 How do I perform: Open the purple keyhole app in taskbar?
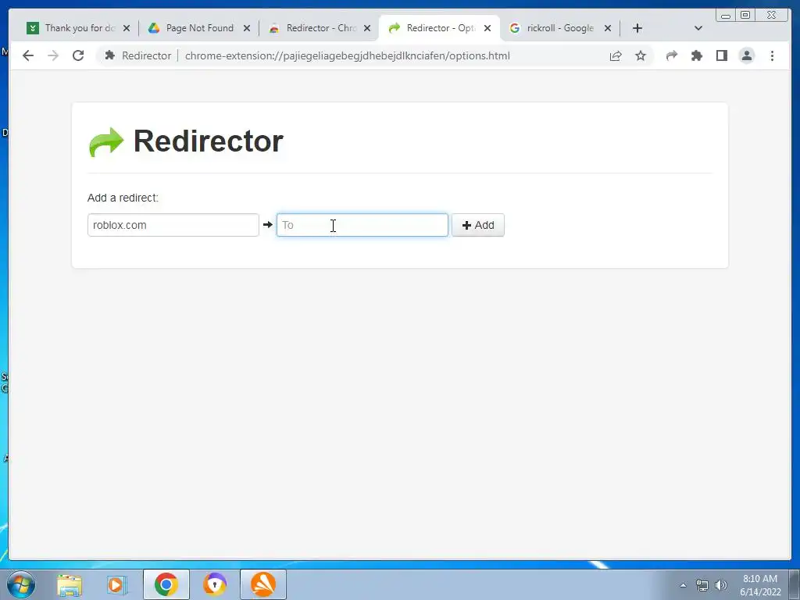coord(215,584)
